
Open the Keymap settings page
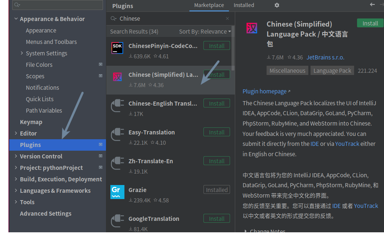31,122
